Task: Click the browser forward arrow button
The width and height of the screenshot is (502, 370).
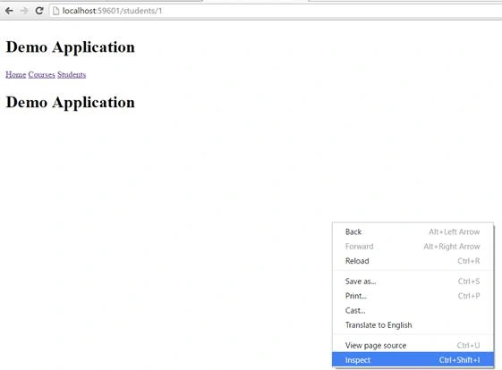Action: pos(24,11)
